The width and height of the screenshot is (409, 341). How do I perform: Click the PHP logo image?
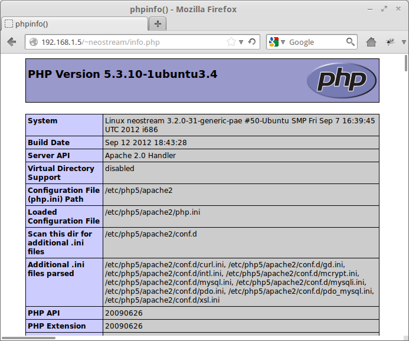pyautogui.click(x=342, y=80)
